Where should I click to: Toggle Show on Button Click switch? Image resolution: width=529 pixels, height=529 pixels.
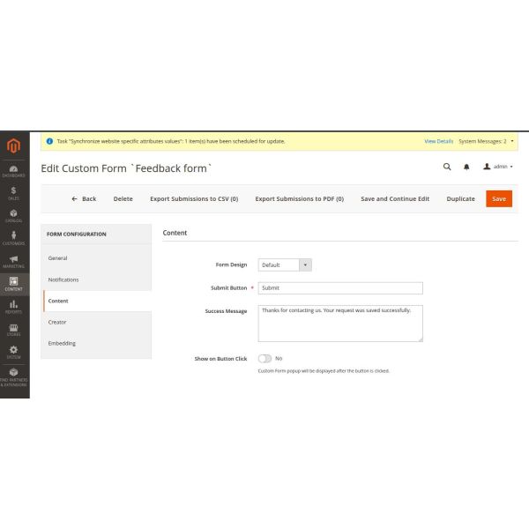coord(264,359)
